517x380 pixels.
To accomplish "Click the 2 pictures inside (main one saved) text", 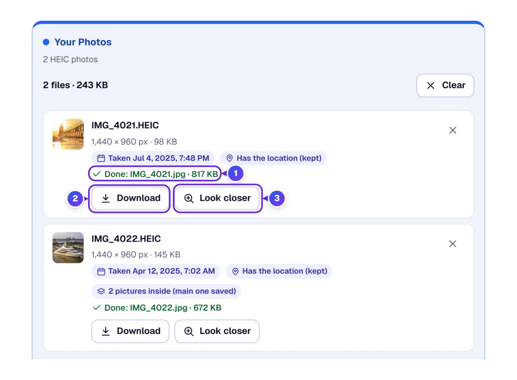I will tap(172, 291).
